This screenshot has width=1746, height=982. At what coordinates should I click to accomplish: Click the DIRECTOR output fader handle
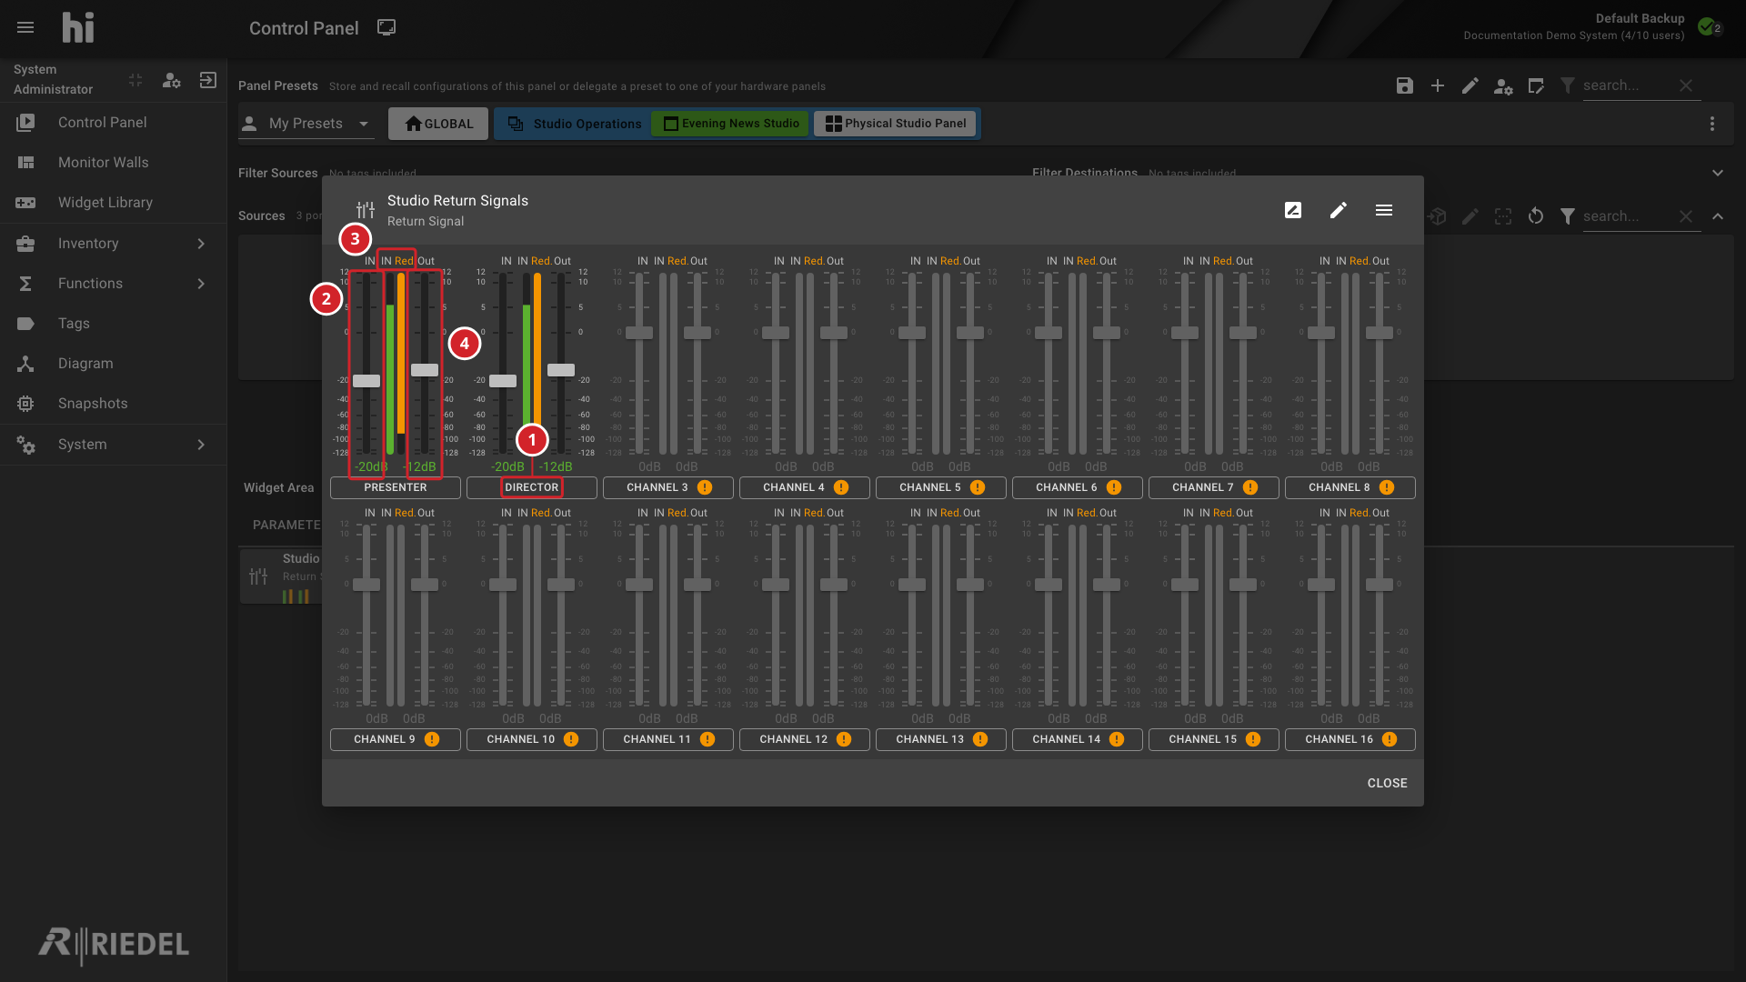(561, 370)
